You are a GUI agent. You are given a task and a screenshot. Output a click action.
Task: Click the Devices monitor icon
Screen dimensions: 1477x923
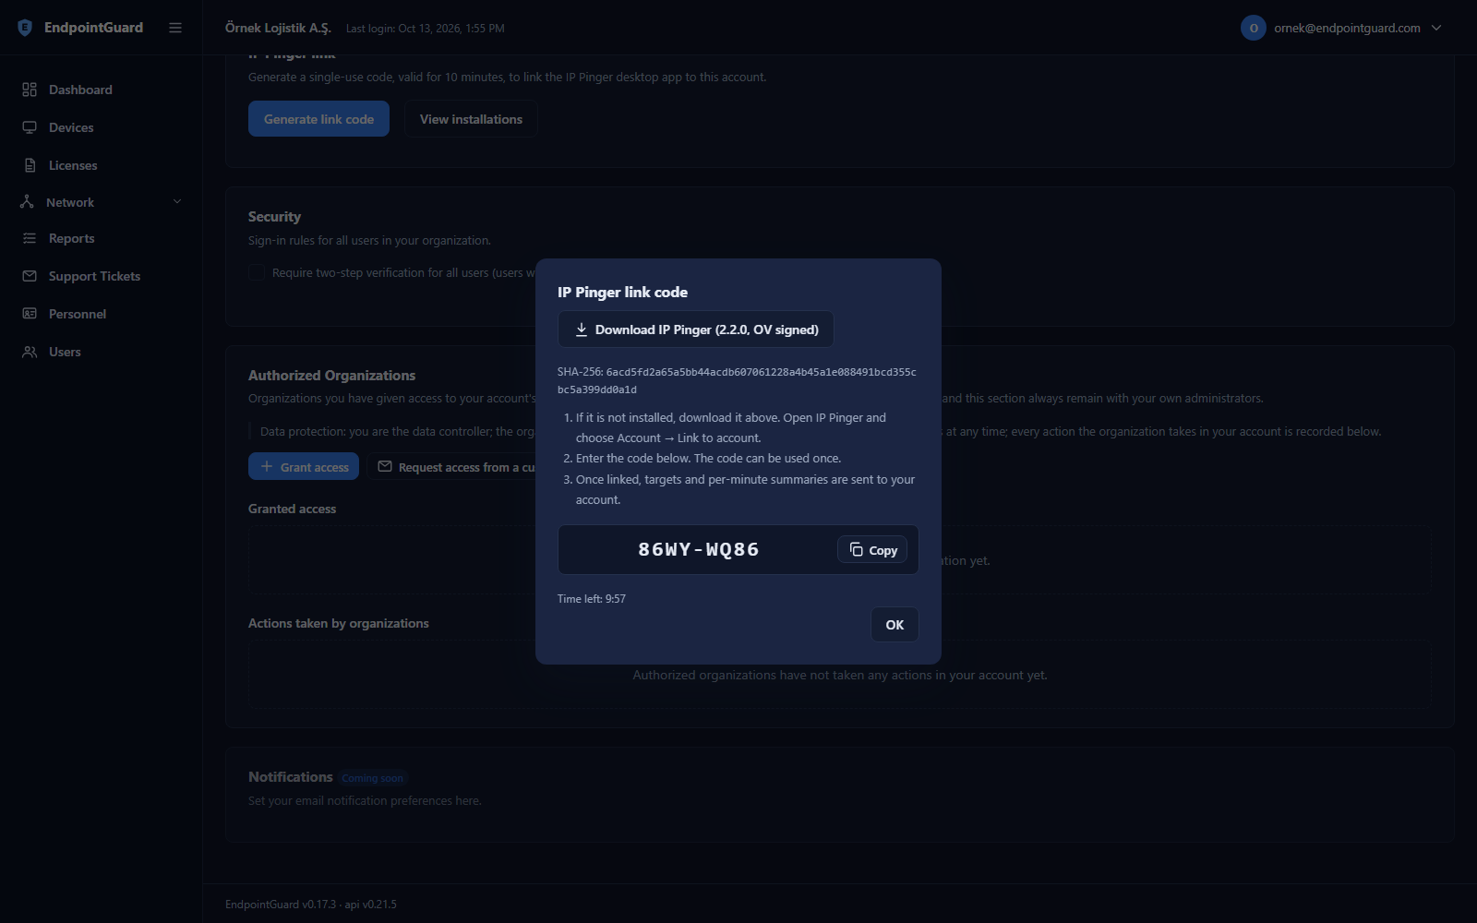tap(30, 127)
